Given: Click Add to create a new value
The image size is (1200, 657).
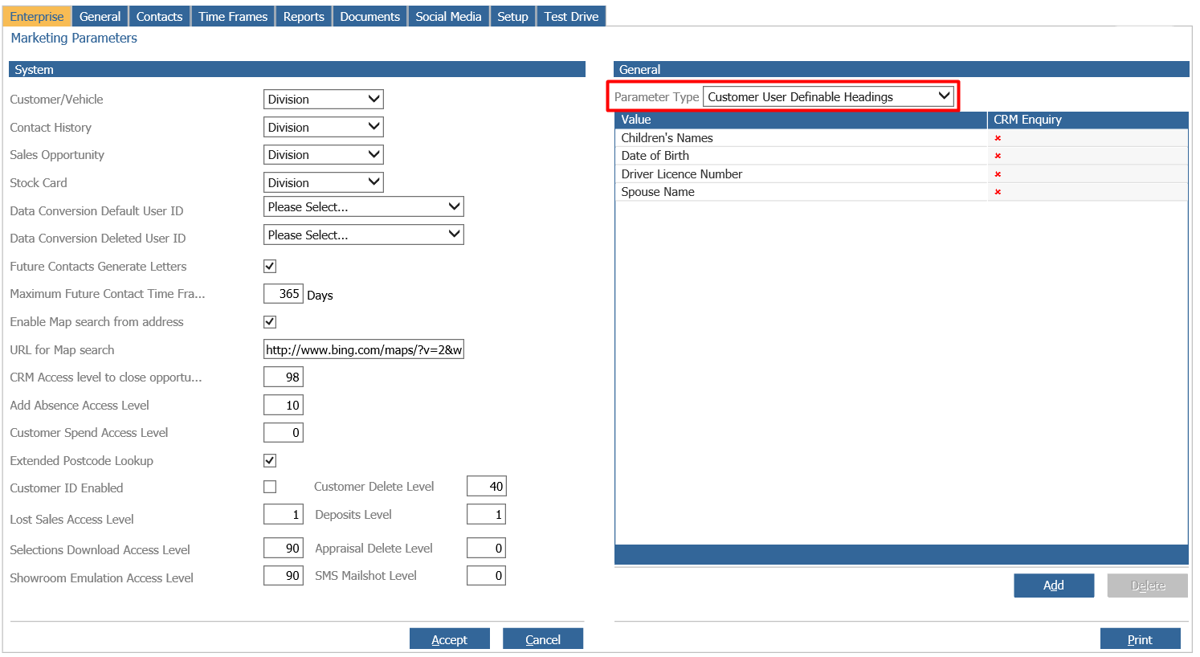Looking at the screenshot, I should [x=1054, y=585].
